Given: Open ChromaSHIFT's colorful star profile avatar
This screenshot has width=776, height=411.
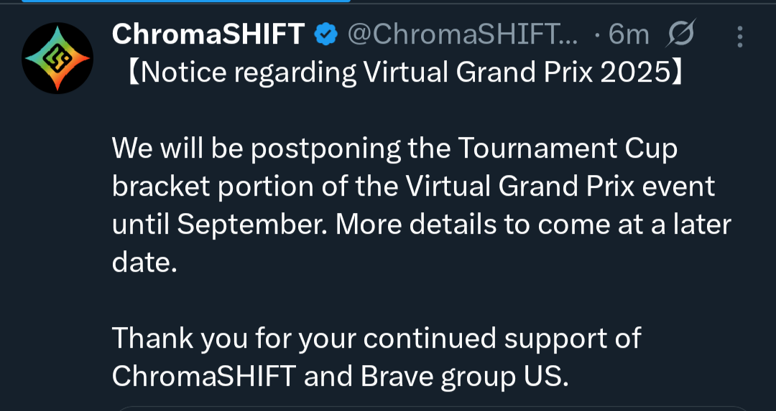Looking at the screenshot, I should point(57,58).
